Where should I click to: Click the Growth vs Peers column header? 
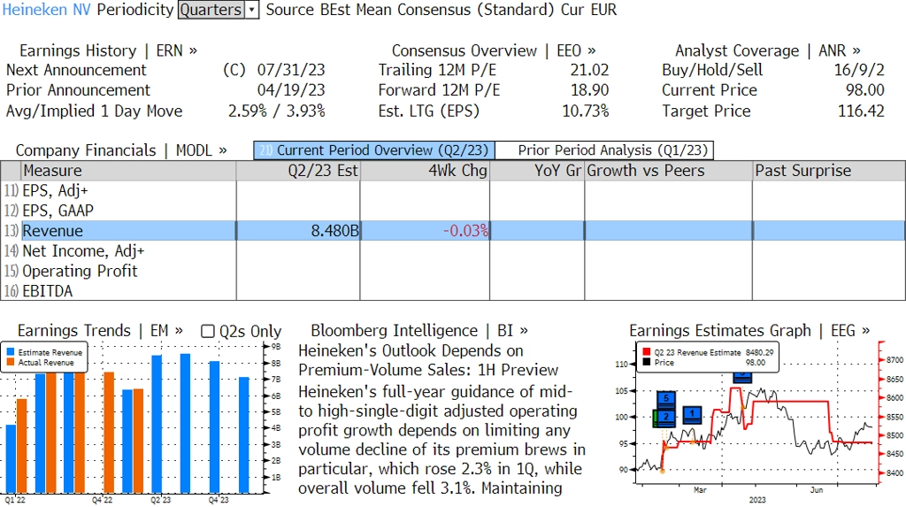click(669, 171)
